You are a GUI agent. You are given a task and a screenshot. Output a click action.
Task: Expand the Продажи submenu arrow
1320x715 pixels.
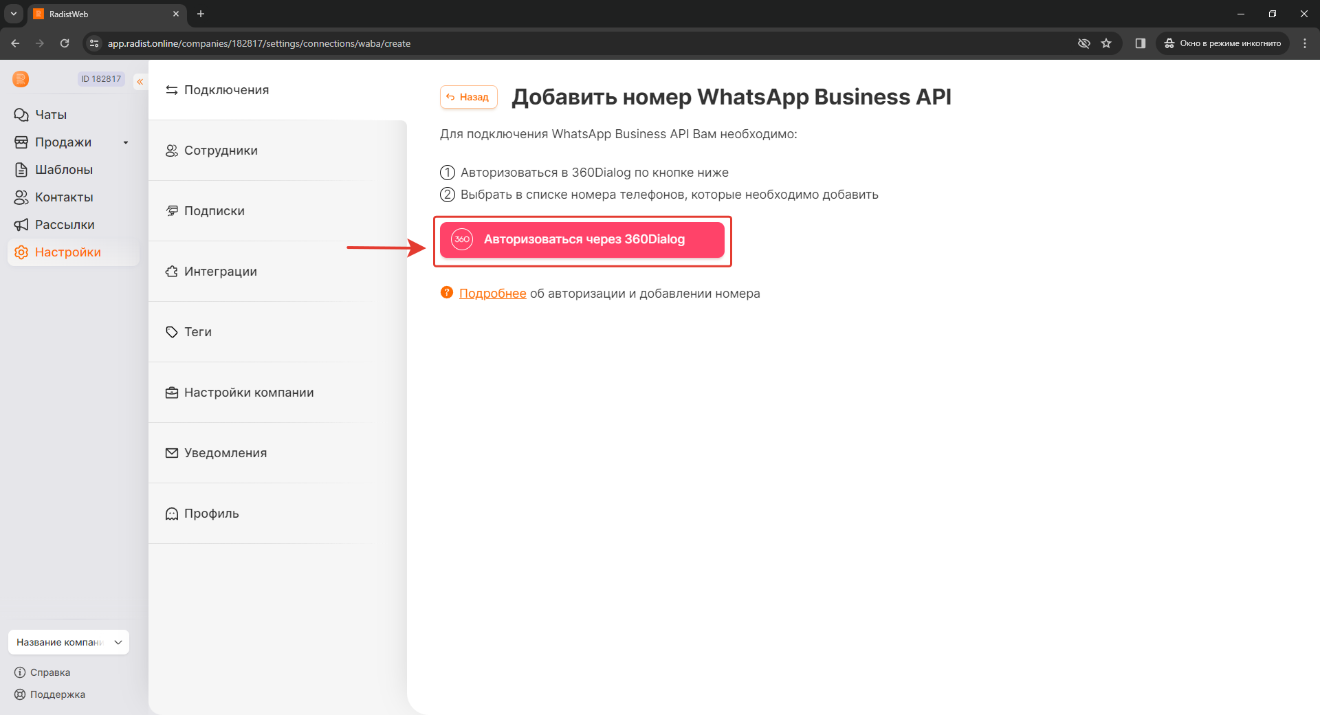(x=126, y=142)
